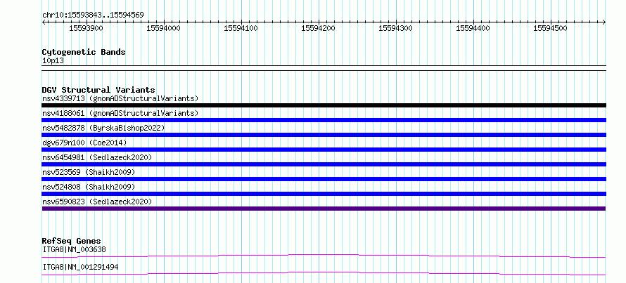Click the DGV Structural Variants track title

coord(98,90)
